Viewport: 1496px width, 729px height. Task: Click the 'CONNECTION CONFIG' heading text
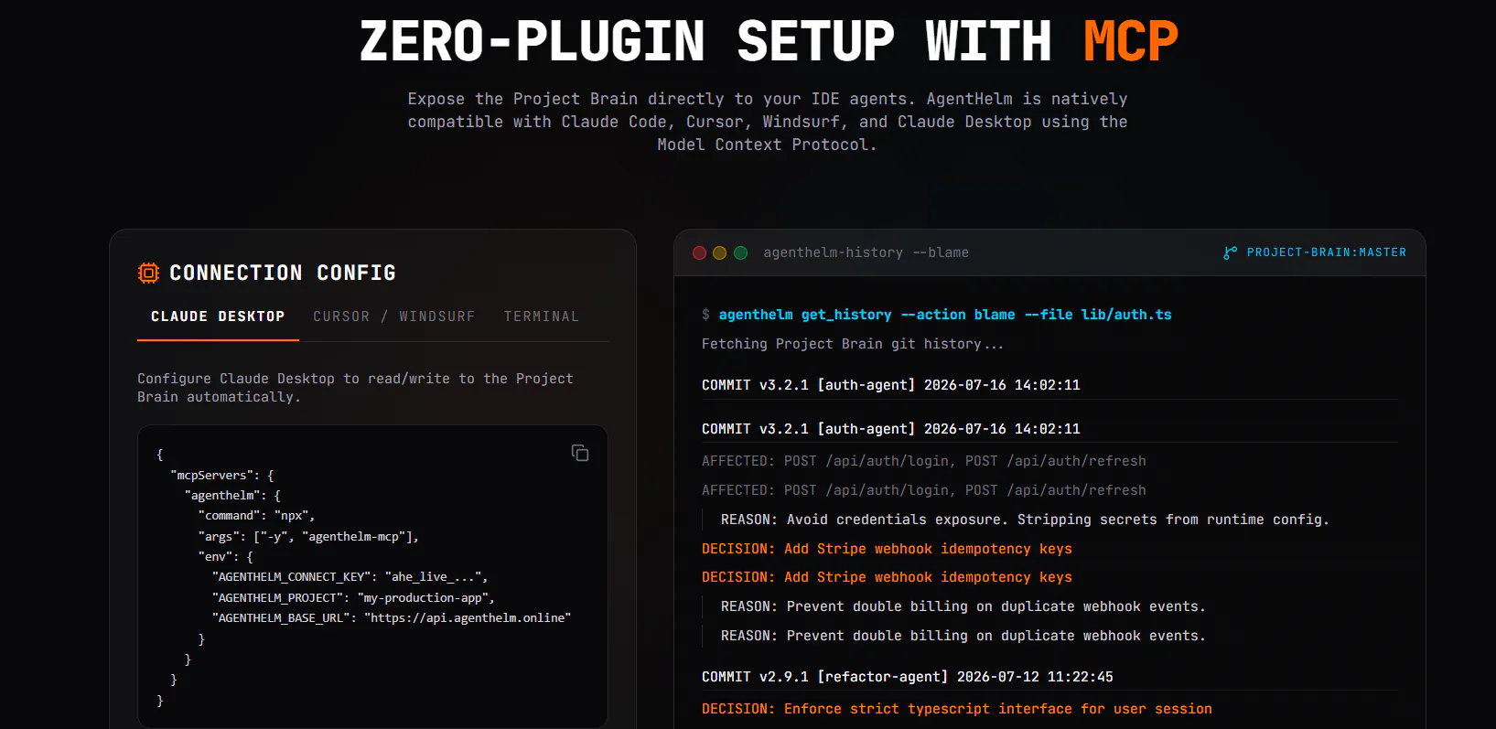click(283, 273)
